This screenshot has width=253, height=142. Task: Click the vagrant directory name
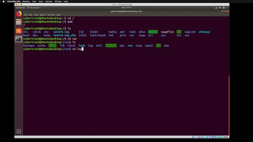[x=190, y=32]
